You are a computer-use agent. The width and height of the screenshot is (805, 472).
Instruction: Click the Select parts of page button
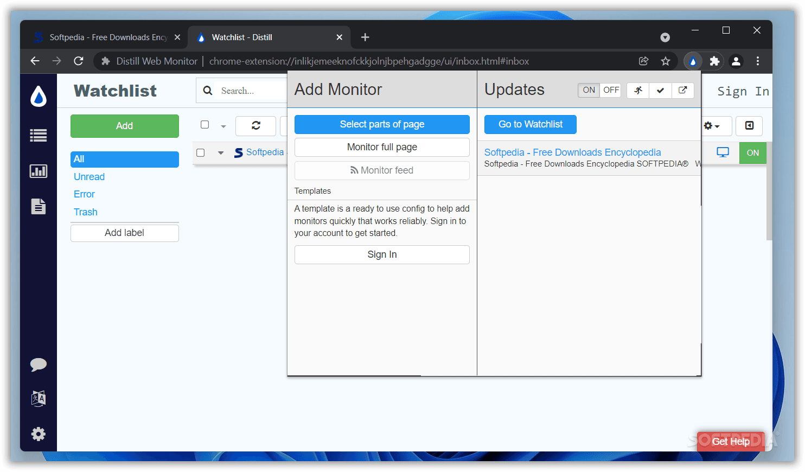(381, 124)
